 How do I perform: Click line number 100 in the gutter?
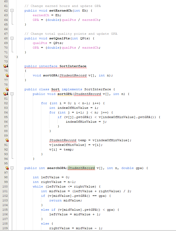click(5, 186)
